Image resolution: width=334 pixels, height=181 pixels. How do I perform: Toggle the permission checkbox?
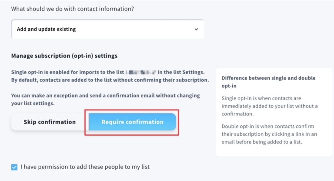coord(14,167)
